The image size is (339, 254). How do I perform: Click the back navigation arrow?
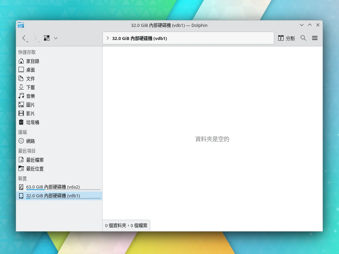tap(24, 38)
